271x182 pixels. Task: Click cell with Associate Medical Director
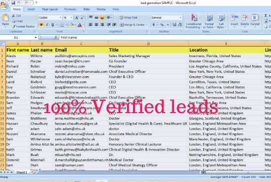coord(148,134)
